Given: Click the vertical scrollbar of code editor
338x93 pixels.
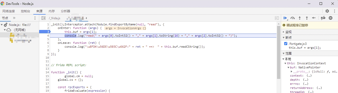Looking at the screenshot, I should pos(279,53).
